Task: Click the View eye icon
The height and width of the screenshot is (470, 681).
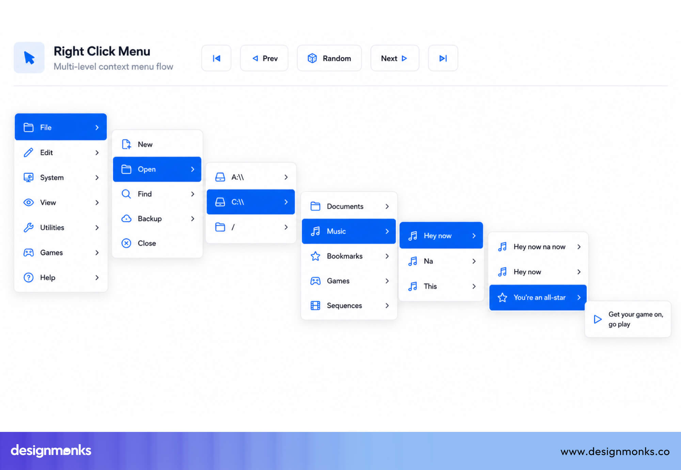Action: (29, 202)
